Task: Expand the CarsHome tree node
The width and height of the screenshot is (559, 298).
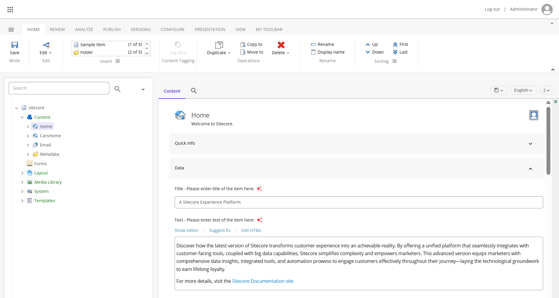Action: (28, 136)
